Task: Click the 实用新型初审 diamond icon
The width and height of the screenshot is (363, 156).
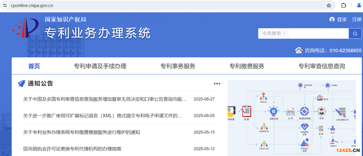Action: 305,127
